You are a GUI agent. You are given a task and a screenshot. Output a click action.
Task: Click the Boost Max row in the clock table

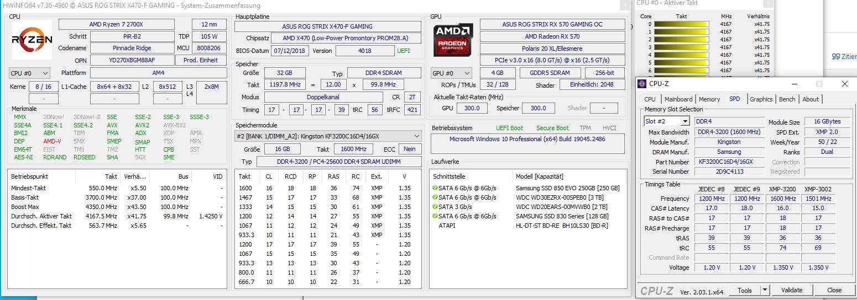(x=117, y=207)
